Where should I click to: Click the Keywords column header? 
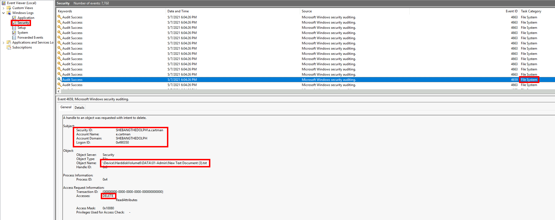pyautogui.click(x=65, y=11)
